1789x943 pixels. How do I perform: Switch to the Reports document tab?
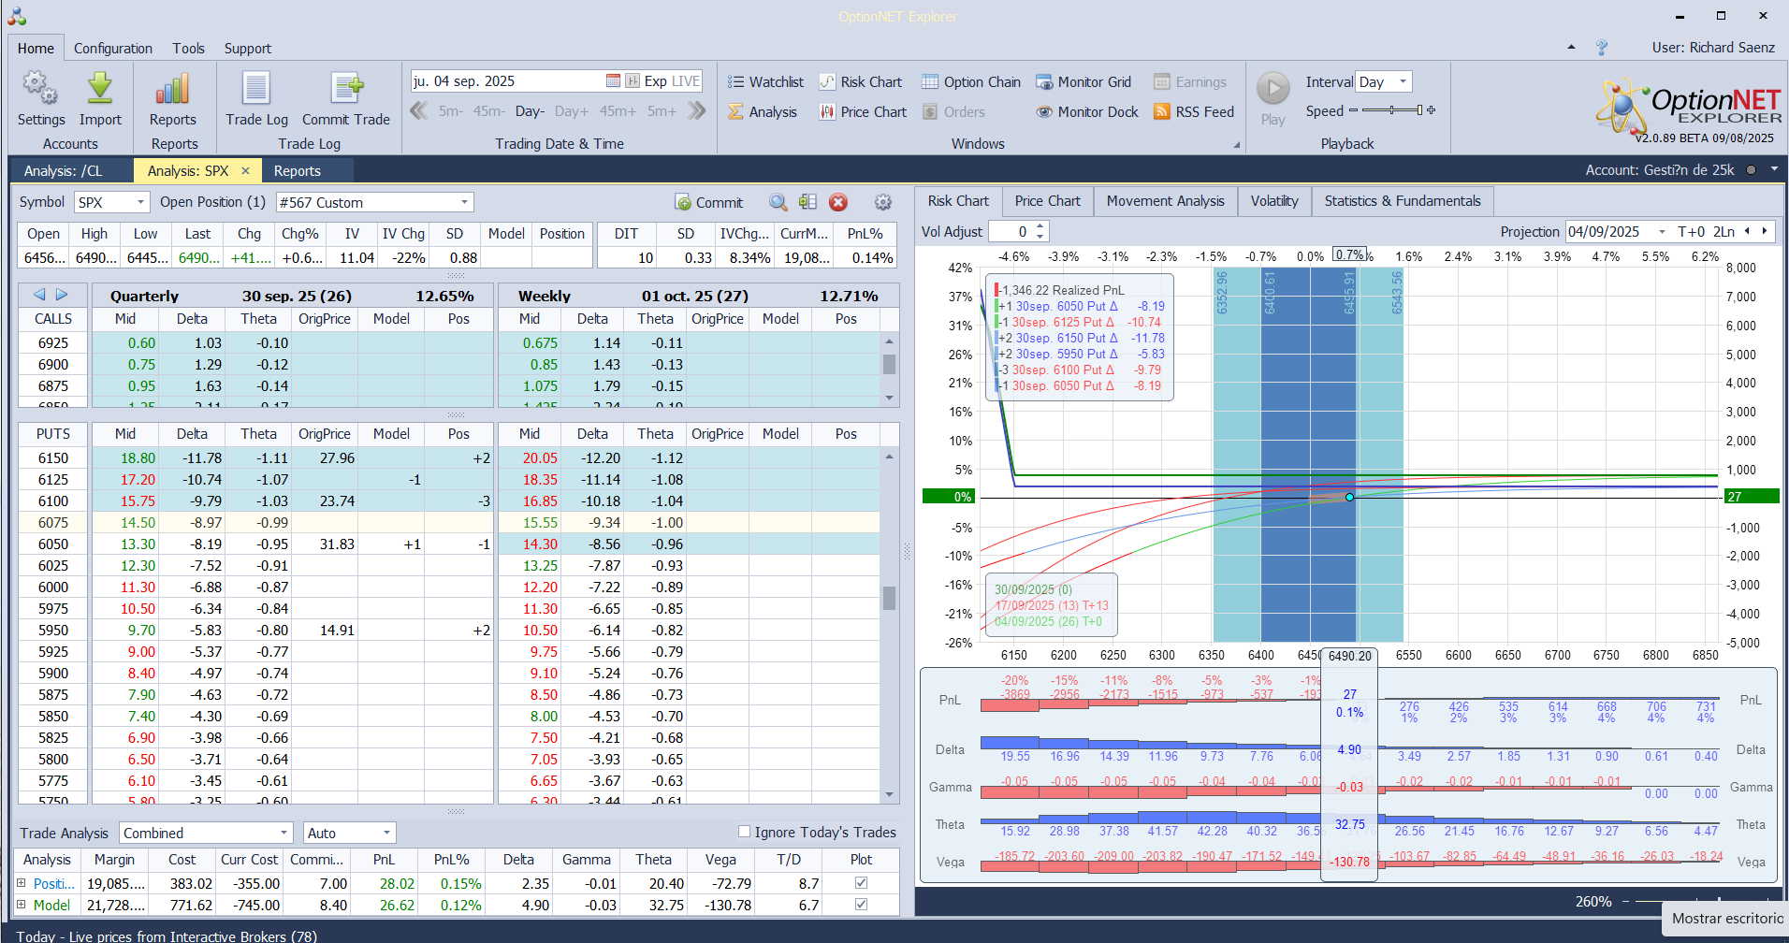pyautogui.click(x=298, y=170)
